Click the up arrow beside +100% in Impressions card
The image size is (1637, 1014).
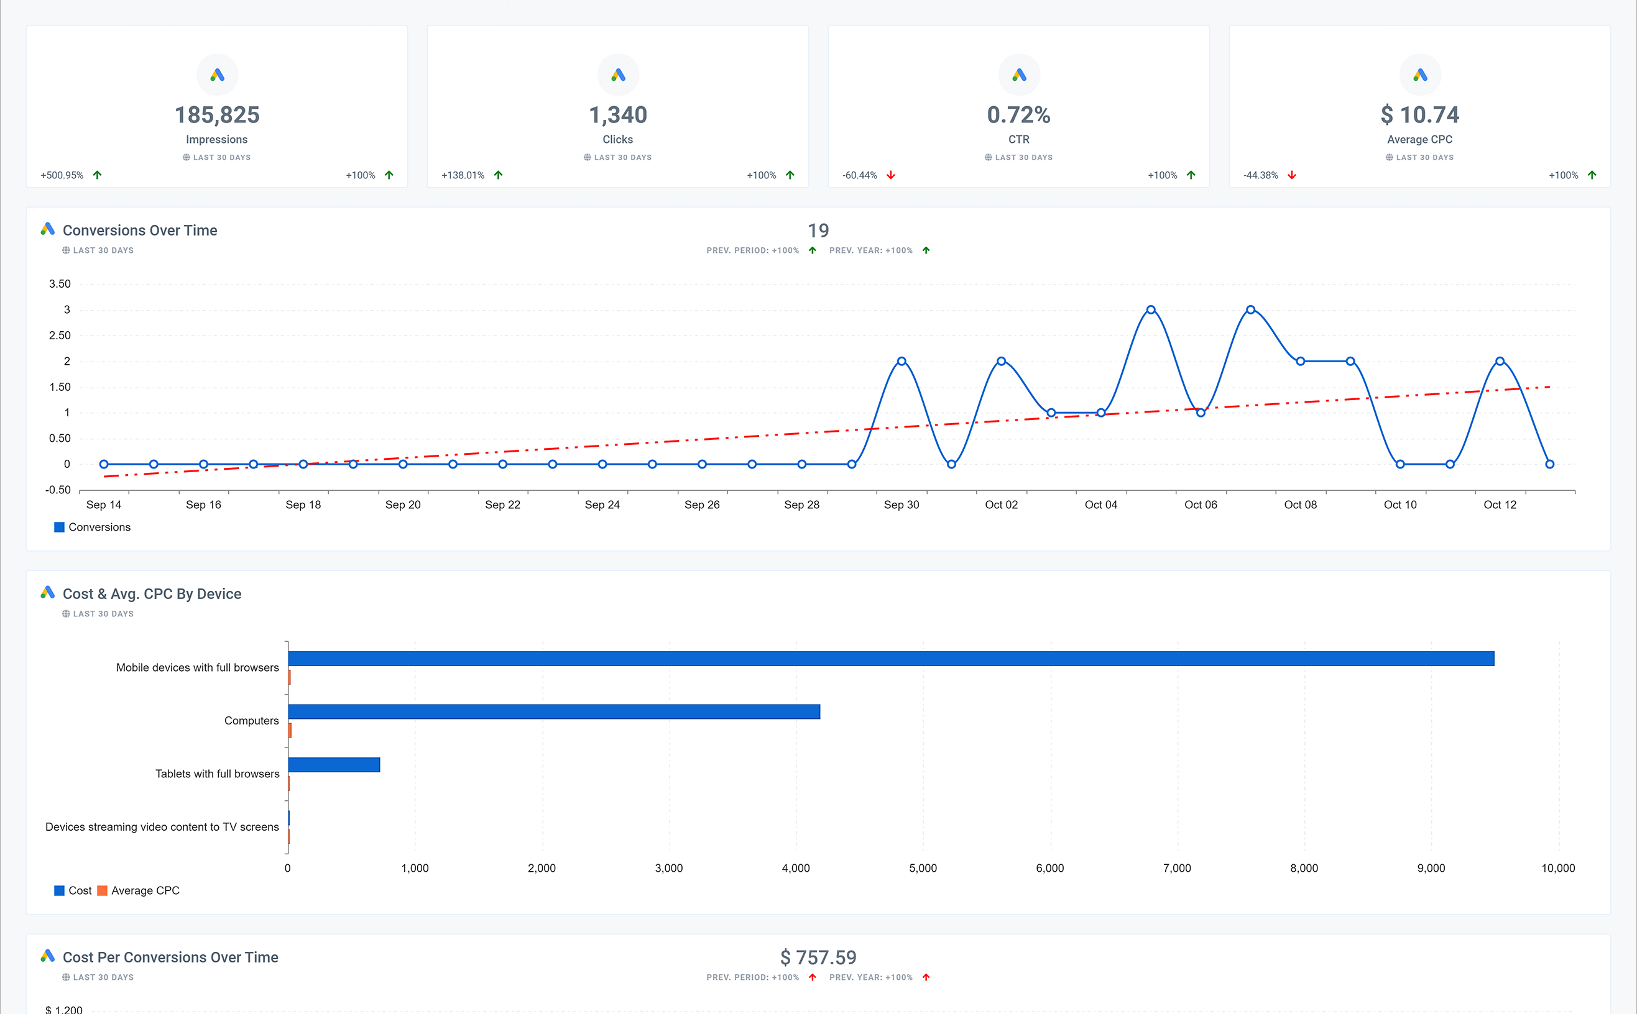point(389,175)
